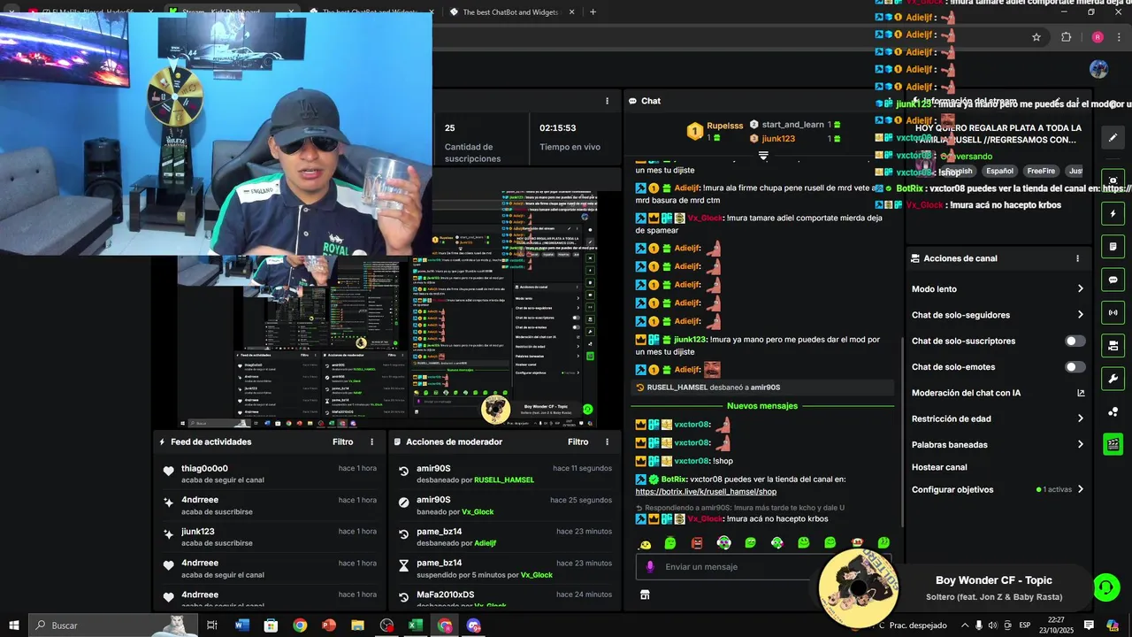Open Acciones de moderador three-dot menu

(607, 441)
